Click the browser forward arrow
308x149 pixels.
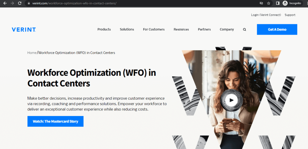12,3
